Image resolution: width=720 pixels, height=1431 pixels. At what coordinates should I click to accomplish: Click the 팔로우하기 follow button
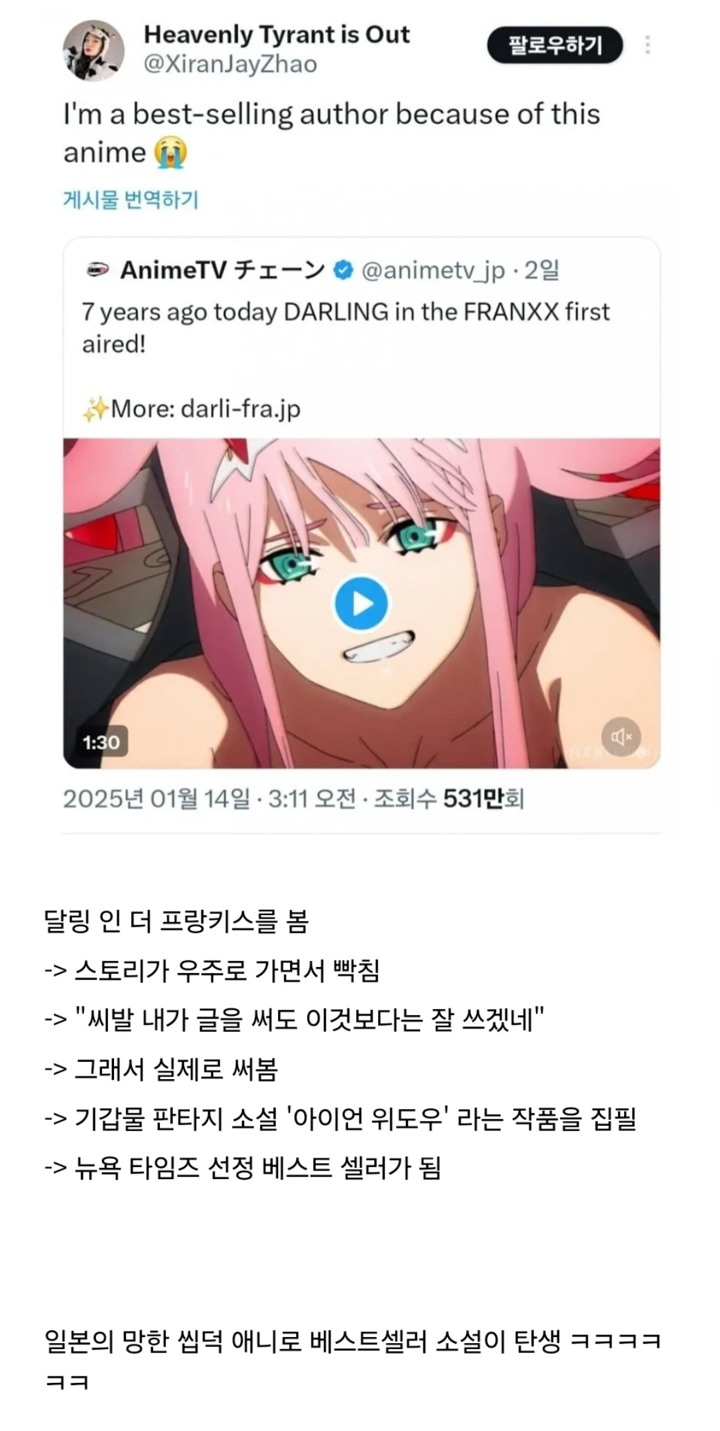555,45
